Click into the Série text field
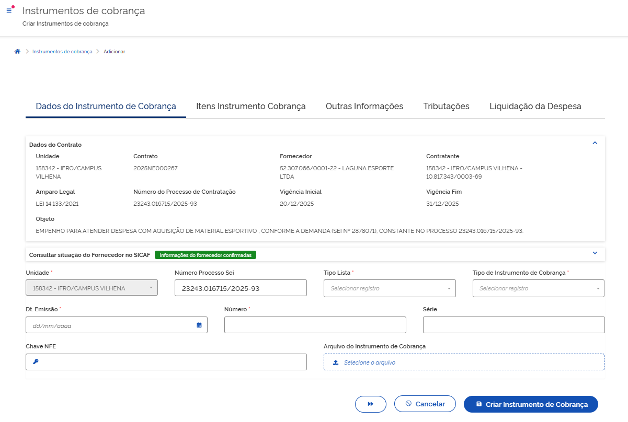 (x=513, y=325)
